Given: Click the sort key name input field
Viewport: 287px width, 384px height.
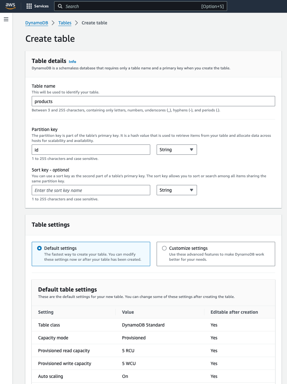Looking at the screenshot, I should coord(91,190).
